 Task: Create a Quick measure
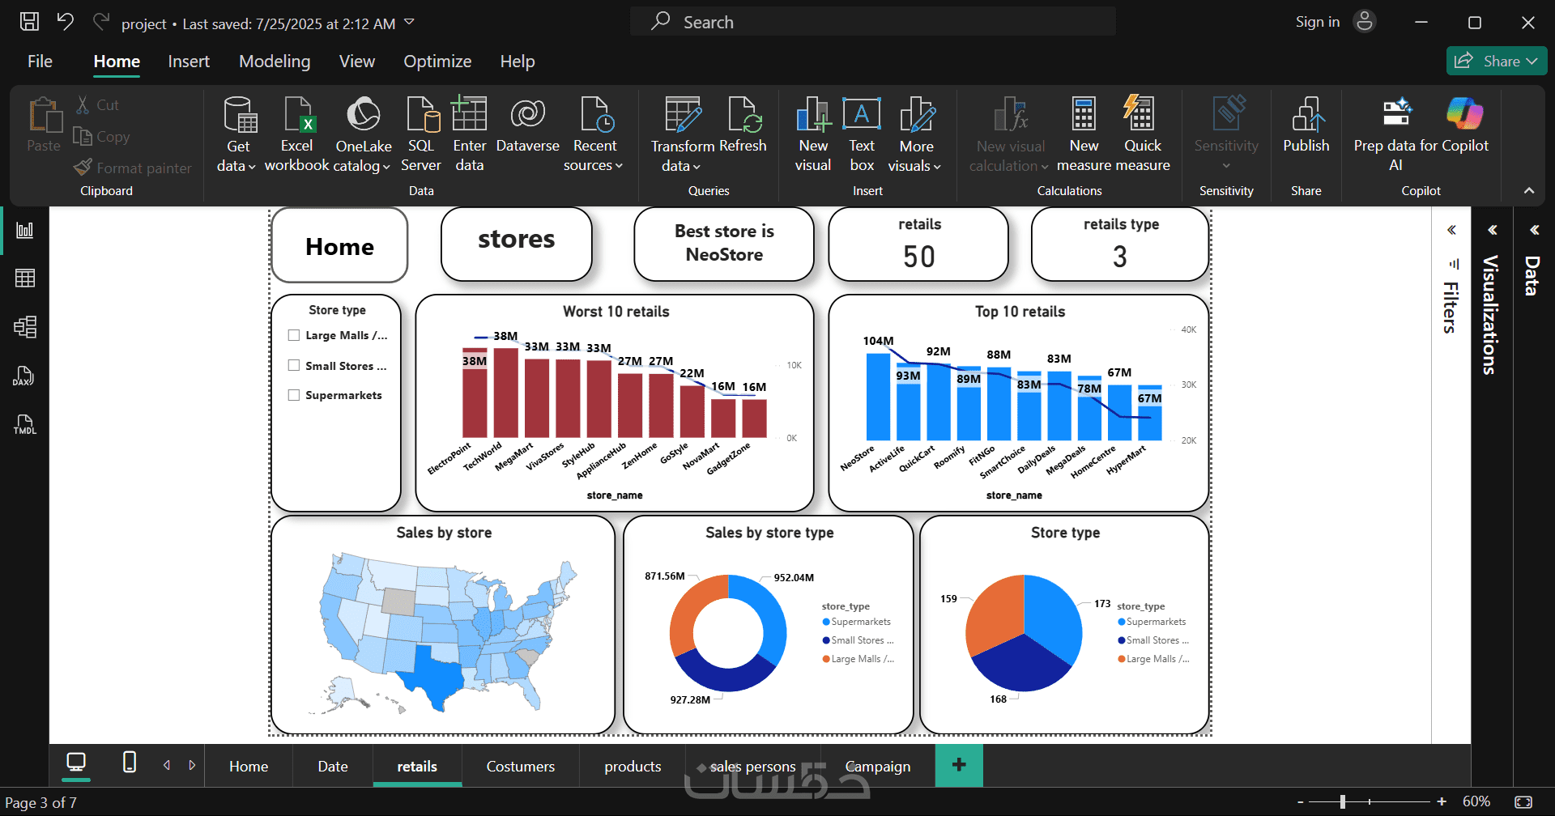(x=1143, y=134)
